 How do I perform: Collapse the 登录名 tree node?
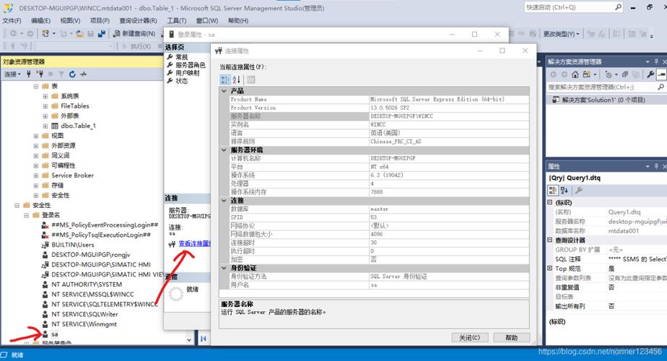27,215
